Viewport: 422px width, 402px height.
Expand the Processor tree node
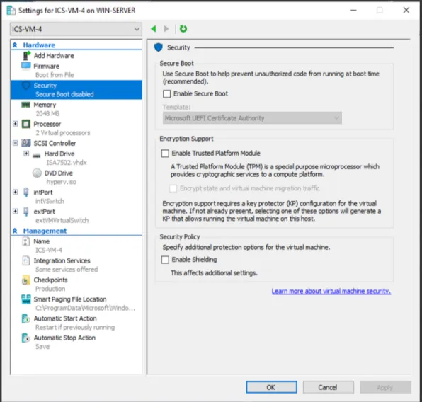16,124
